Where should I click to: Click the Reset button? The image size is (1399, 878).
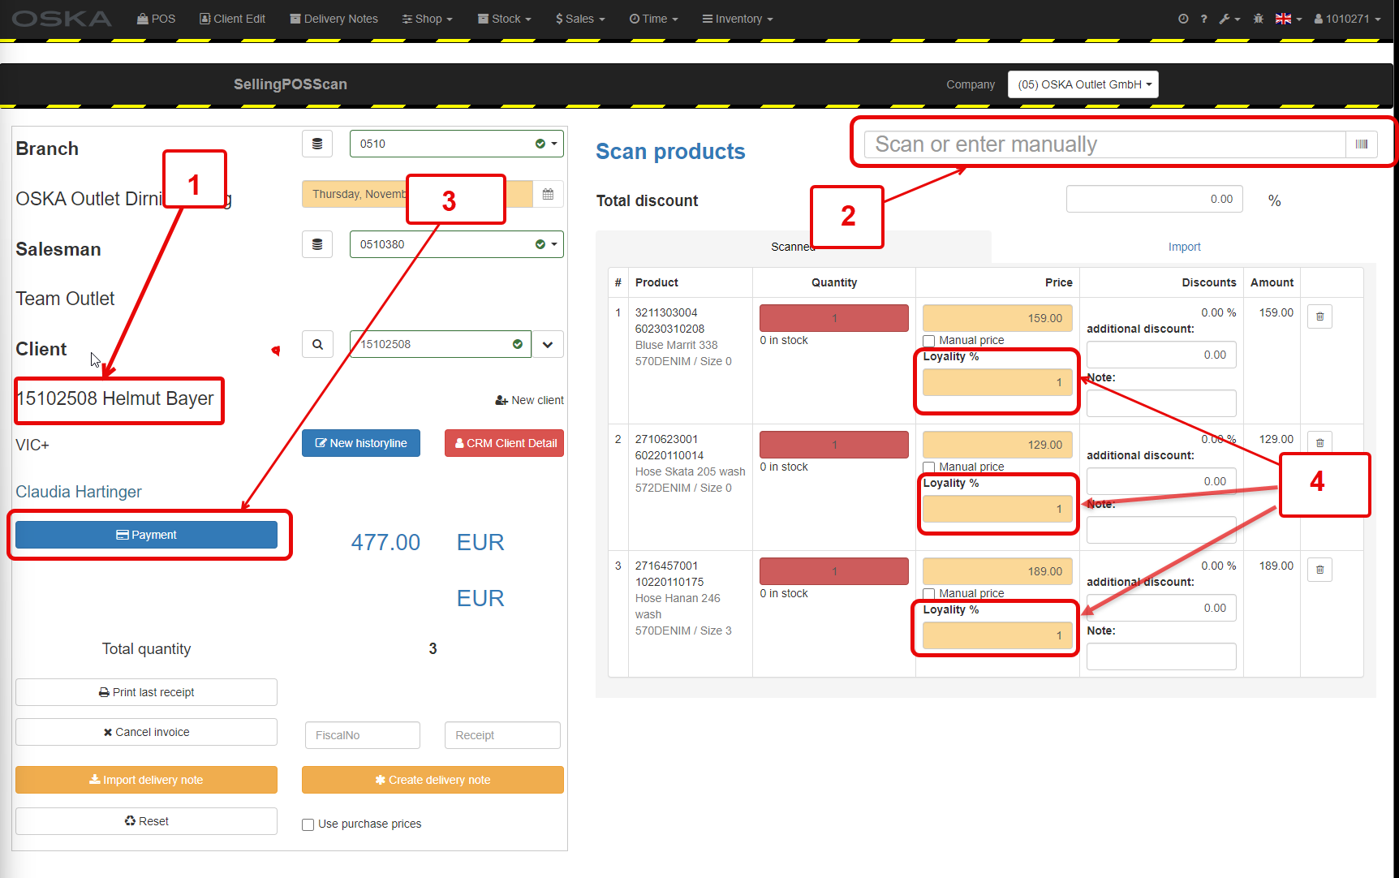[146, 821]
